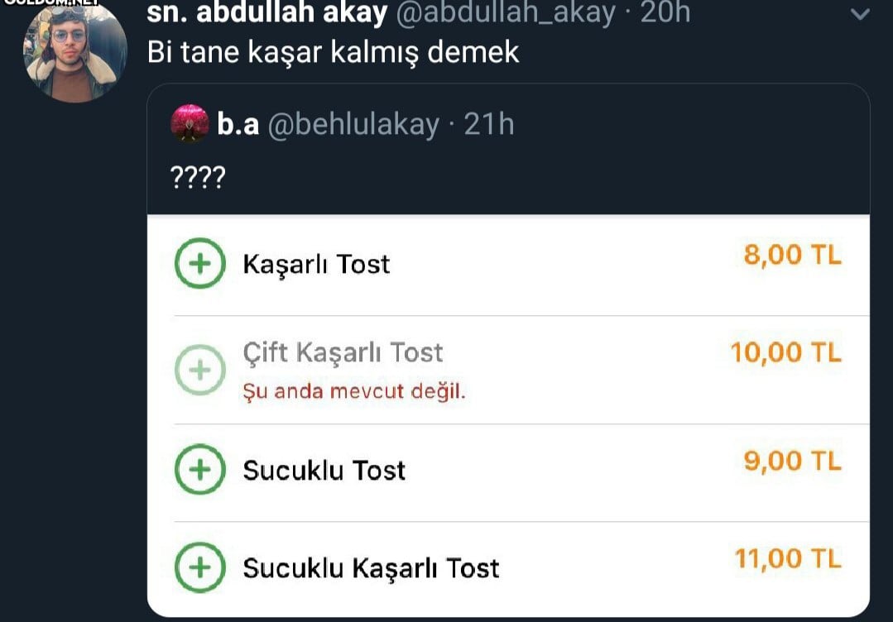The height and width of the screenshot is (622, 893).
Task: Select Sucuklu Kaşarlı Tost item label
Action: (x=371, y=568)
